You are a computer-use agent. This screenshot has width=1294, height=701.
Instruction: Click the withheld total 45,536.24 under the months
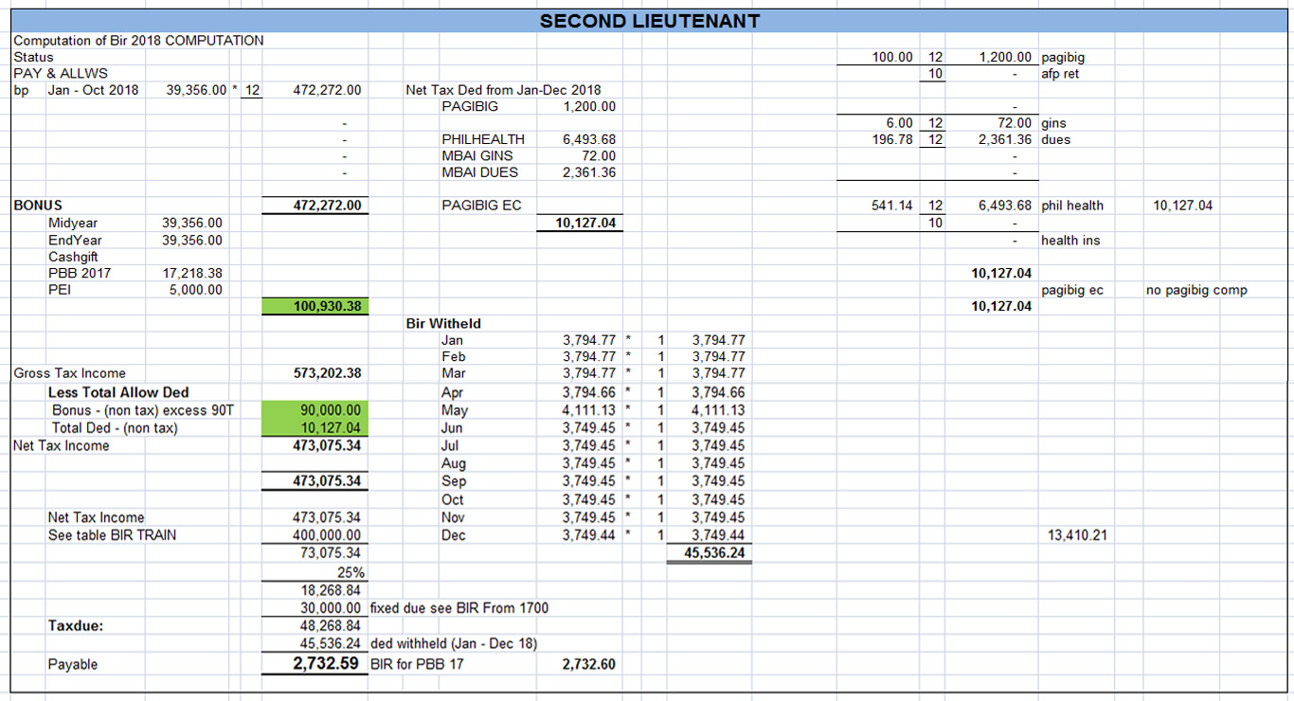[x=713, y=552]
